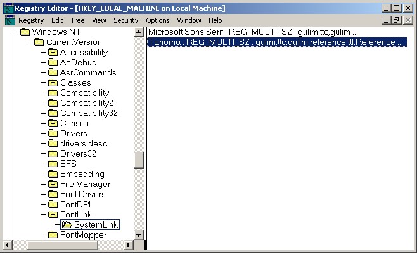
Task: Open the Window menu
Action: [189, 20]
